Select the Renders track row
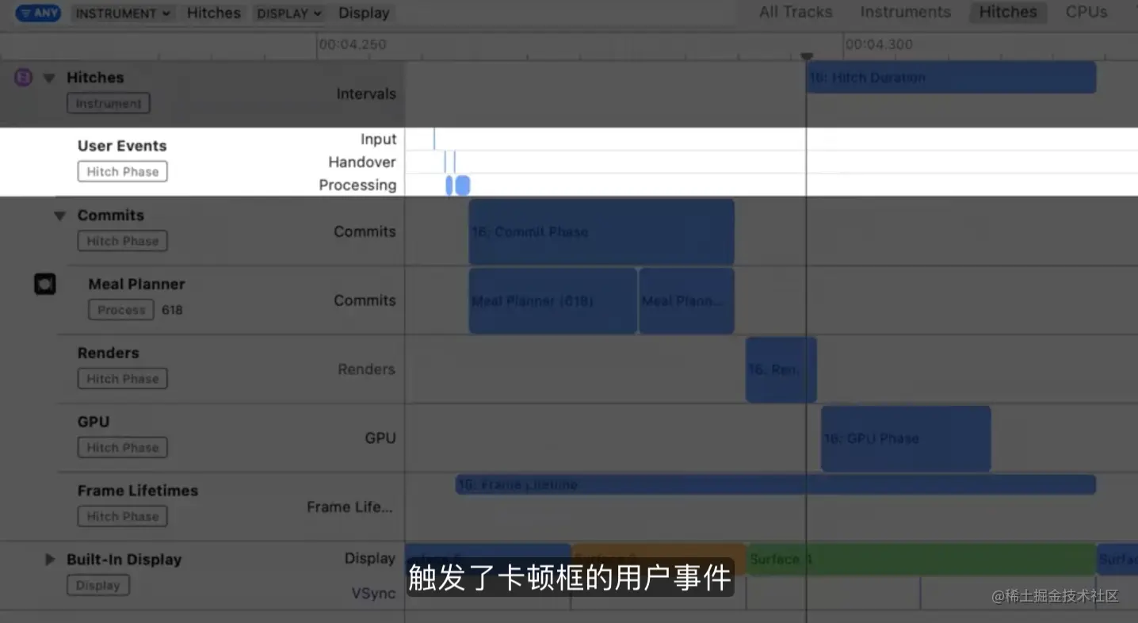The width and height of the screenshot is (1138, 623). 569,369
